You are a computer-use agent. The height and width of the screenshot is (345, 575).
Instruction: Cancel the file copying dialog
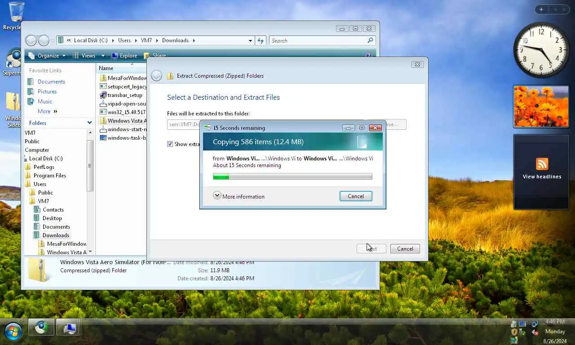356,196
